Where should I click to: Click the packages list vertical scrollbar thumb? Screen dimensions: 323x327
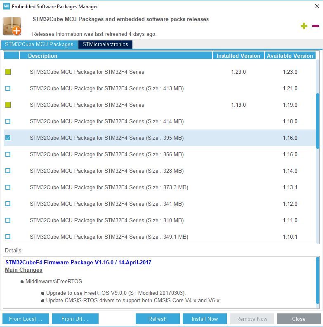pyautogui.click(x=318, y=121)
